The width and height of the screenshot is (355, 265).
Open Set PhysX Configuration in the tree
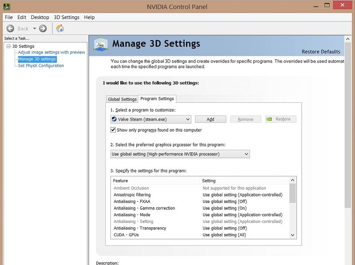click(41, 66)
